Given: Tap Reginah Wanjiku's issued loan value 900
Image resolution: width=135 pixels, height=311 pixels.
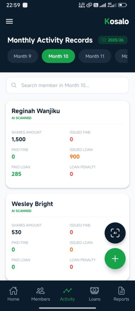Looking at the screenshot, I should (75, 157).
